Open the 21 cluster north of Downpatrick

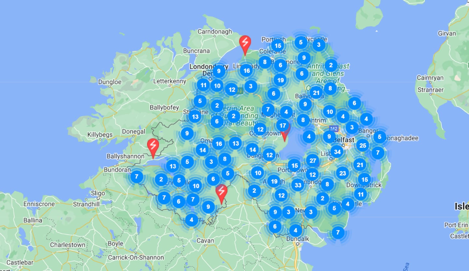tap(360, 165)
